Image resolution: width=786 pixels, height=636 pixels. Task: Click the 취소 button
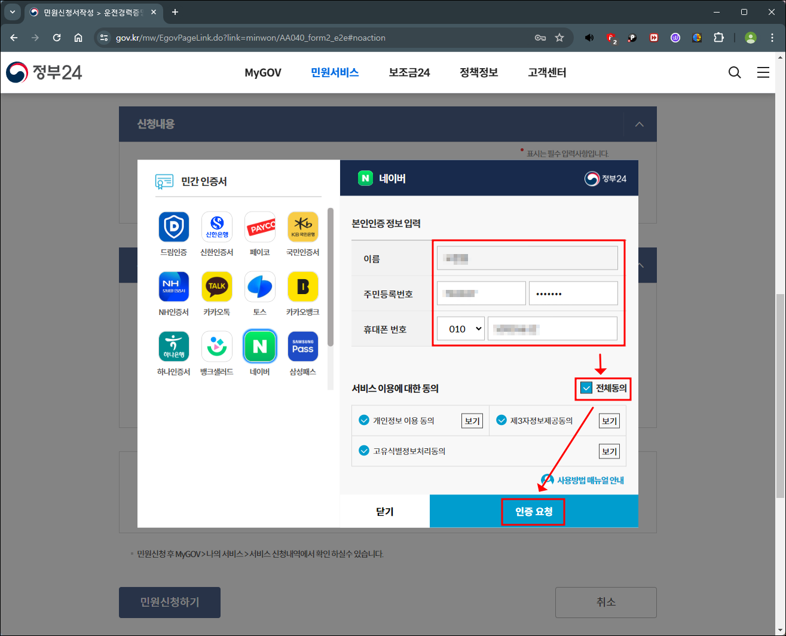click(x=606, y=602)
